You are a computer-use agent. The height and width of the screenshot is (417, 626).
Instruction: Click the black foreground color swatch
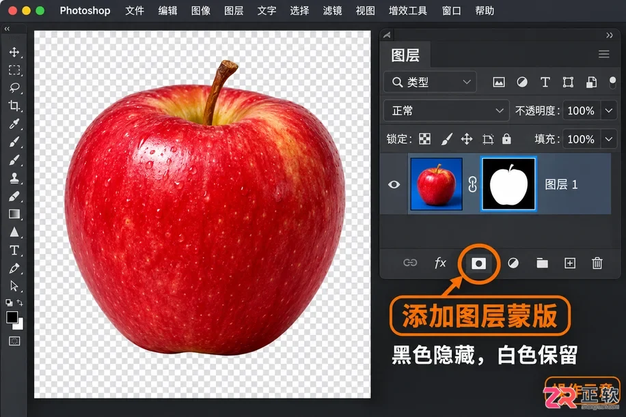(x=12, y=317)
